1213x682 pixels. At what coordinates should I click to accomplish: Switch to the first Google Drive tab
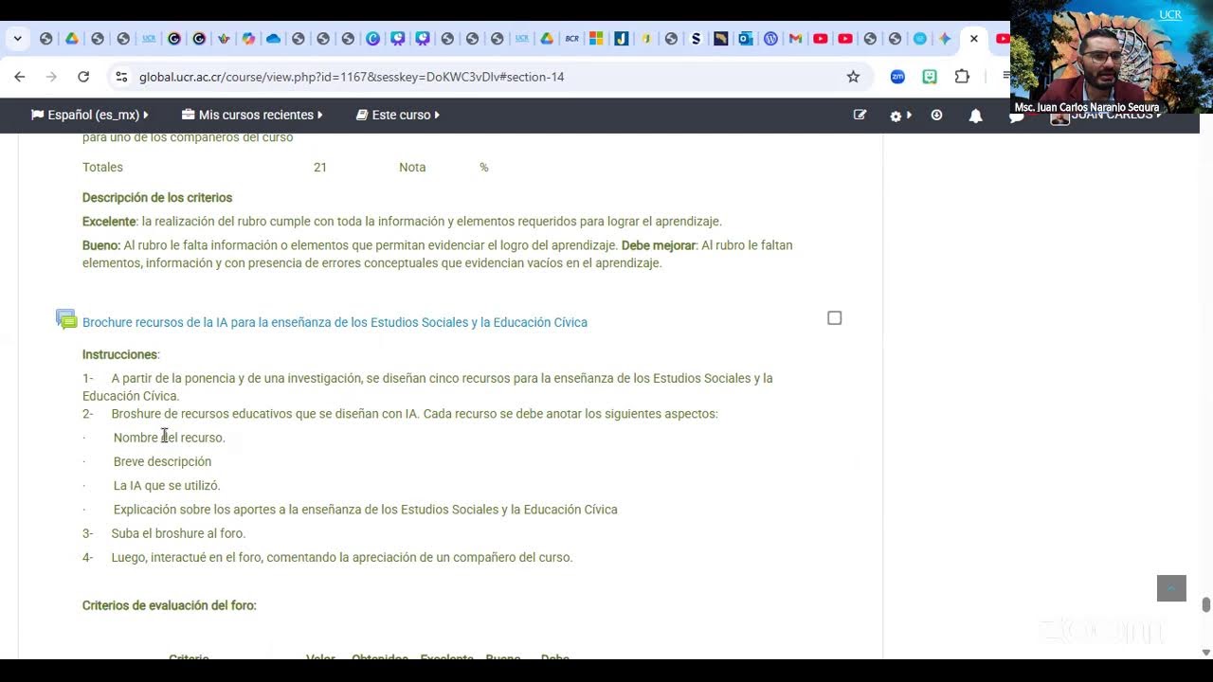click(x=72, y=39)
